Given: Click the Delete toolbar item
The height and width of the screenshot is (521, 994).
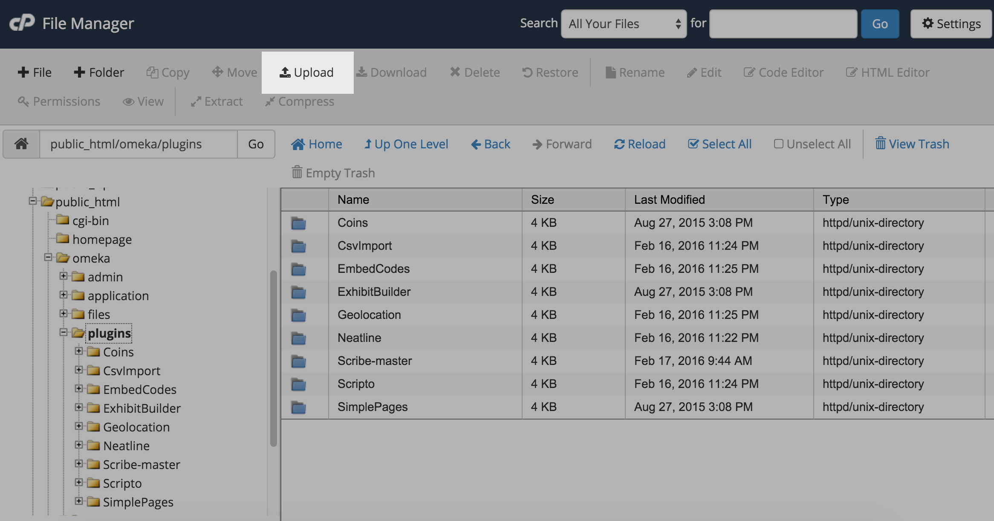Looking at the screenshot, I should point(475,72).
